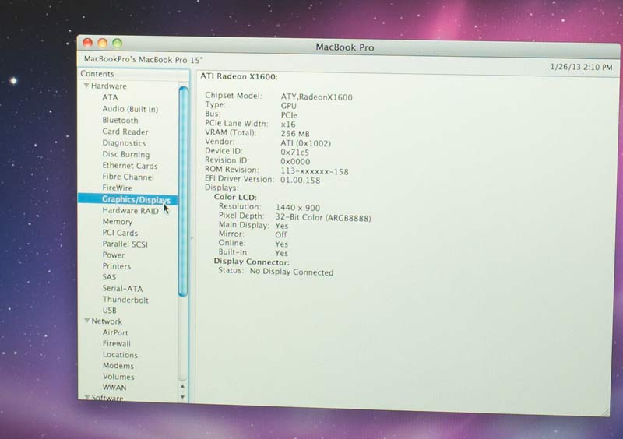Screen dimensions: 623x439
Task: Collapse the Hardware section triangle
Action: [86, 86]
